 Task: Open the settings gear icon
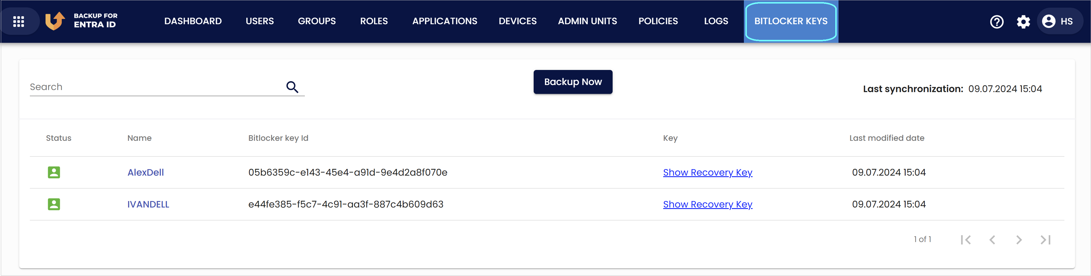tap(1024, 22)
